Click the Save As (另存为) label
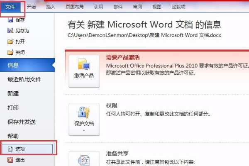Image resolution: width=249 pixels, height=166 pixels. [22, 30]
